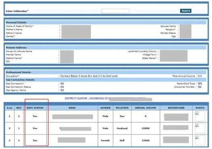Click relation cell 'Son'

122,116
